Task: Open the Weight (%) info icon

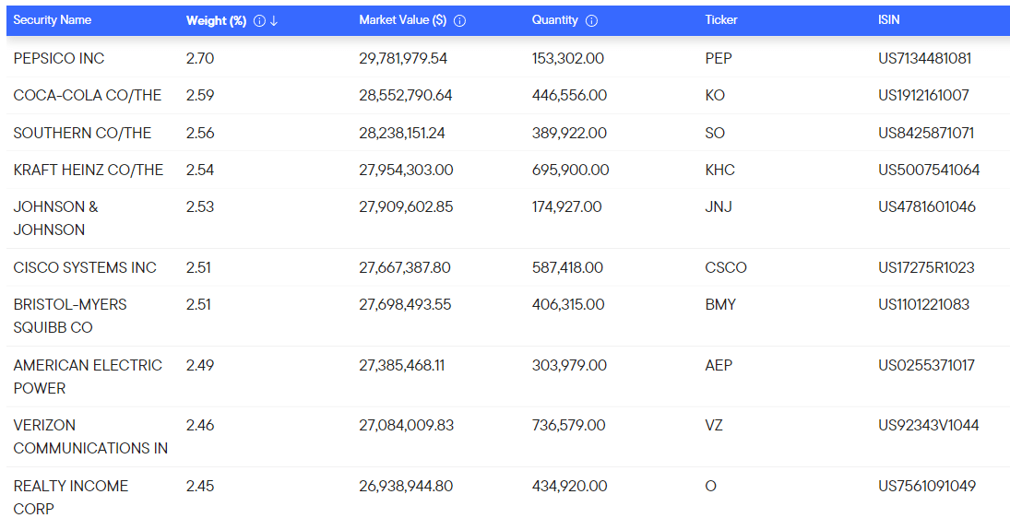Action: point(259,20)
